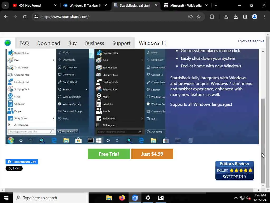Click the All Programs arrow in light menu
This screenshot has height=203, width=270.
(9, 125)
